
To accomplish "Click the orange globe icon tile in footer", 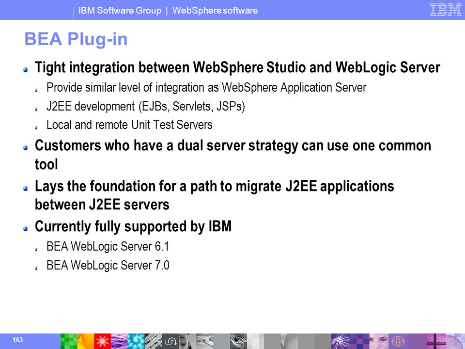I will coord(398,341).
